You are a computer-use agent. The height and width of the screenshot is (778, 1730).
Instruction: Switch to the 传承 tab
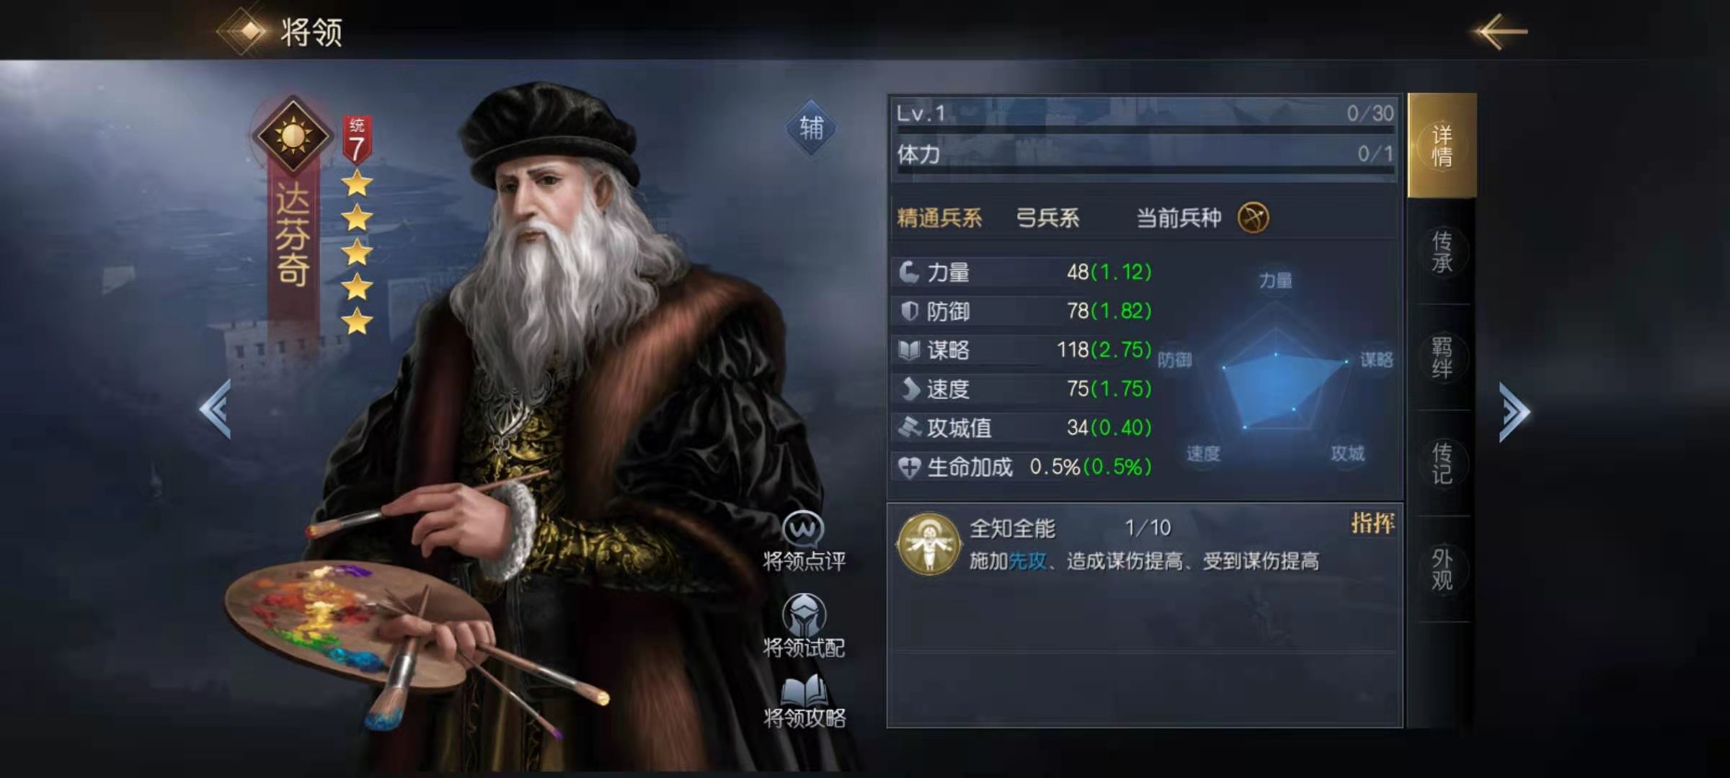(1442, 252)
